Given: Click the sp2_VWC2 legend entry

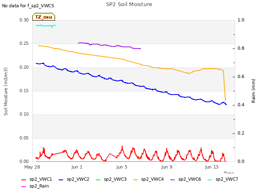Looking at the screenshot, I should click(x=74, y=179).
